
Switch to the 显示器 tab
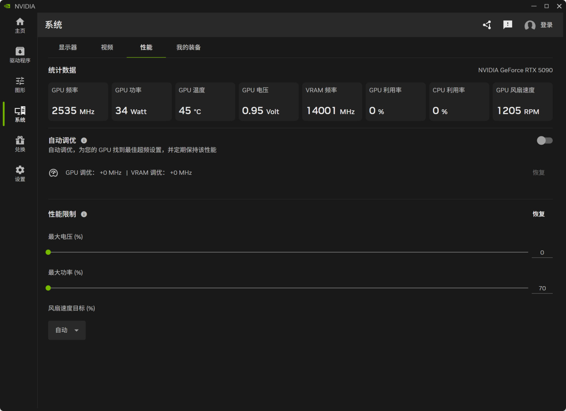click(68, 47)
